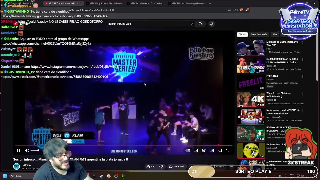The image size is (320, 180).
Task: Switch to the 'inst: shooterdn_' TikTok tab
Action: pos(146,3)
